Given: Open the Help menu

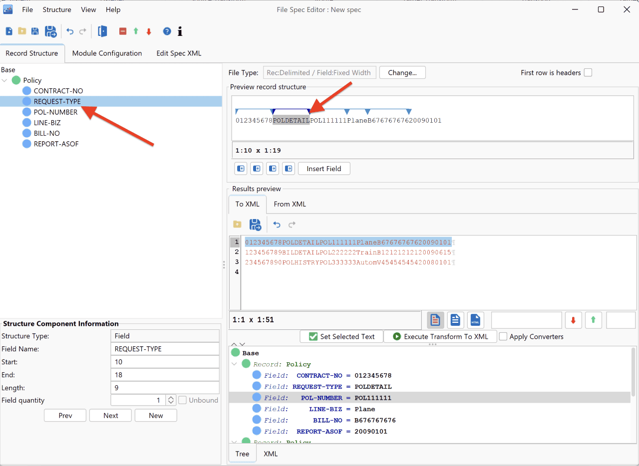Looking at the screenshot, I should (x=113, y=9).
